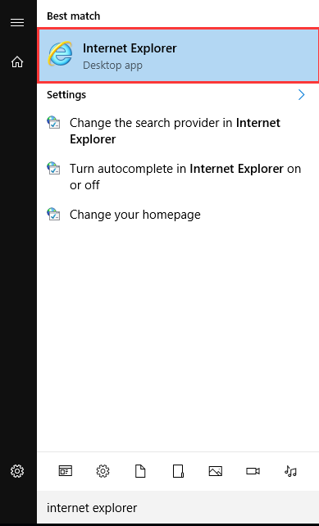Click icon beside Change your homepage
This screenshot has height=526, width=319.
click(x=53, y=214)
